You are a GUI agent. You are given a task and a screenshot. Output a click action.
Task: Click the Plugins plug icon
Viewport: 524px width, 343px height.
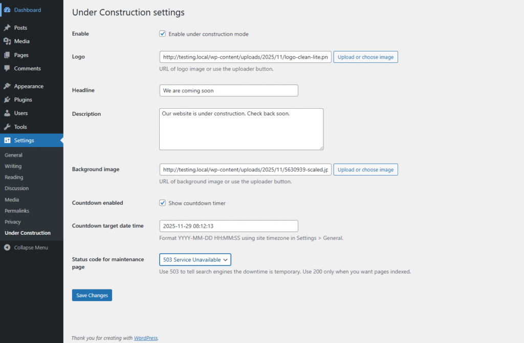coord(7,100)
